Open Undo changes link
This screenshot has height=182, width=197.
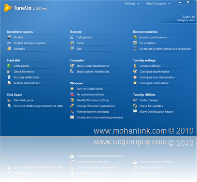pos(149,100)
